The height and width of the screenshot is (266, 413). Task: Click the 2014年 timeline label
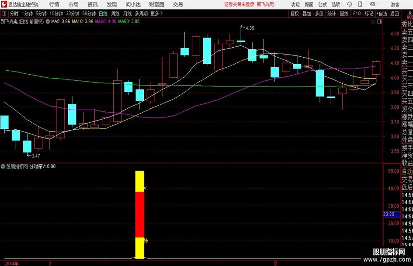click(x=12, y=263)
